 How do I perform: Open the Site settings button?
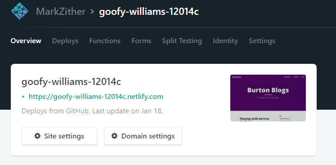coord(59,136)
